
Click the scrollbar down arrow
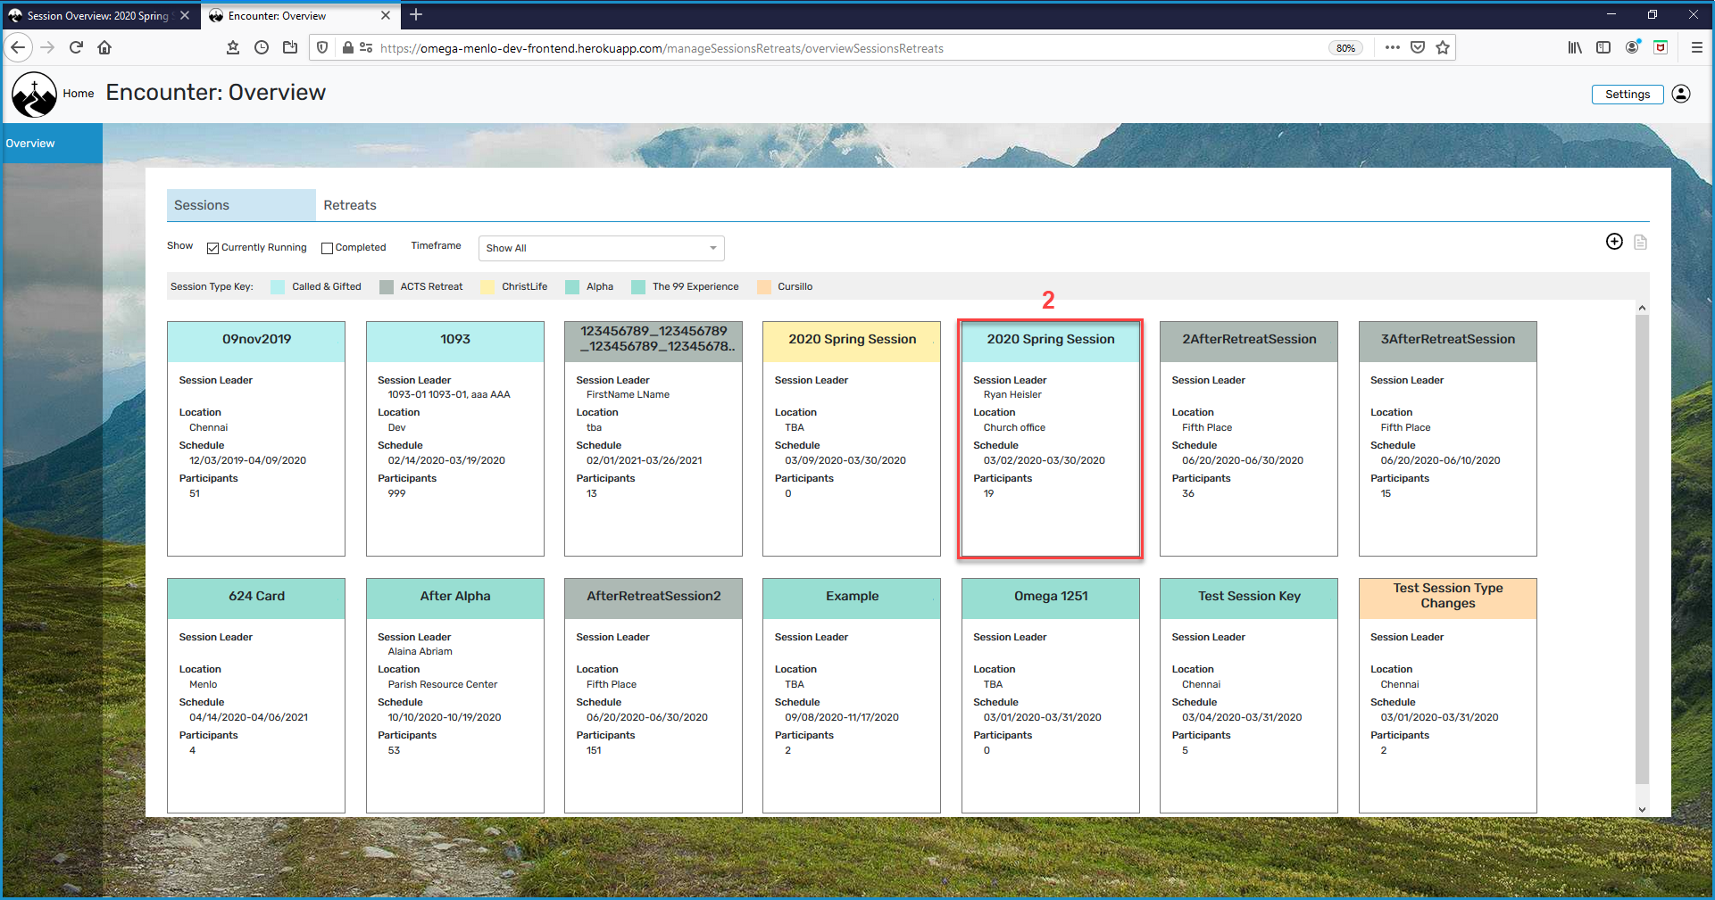pos(1642,810)
